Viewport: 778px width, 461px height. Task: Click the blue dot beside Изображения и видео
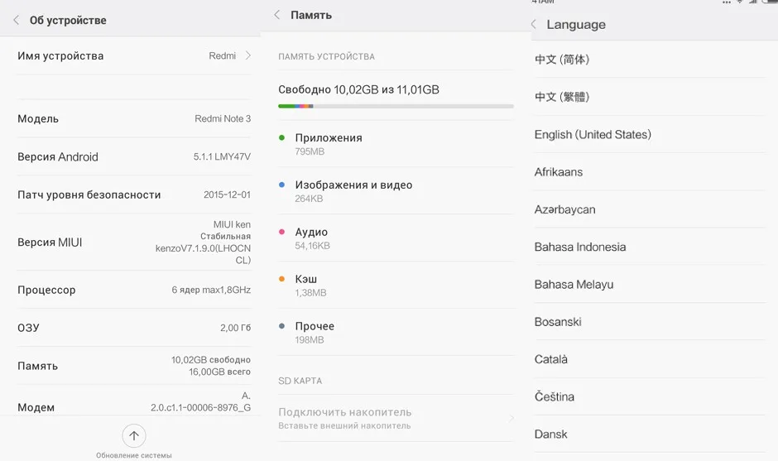point(282,185)
